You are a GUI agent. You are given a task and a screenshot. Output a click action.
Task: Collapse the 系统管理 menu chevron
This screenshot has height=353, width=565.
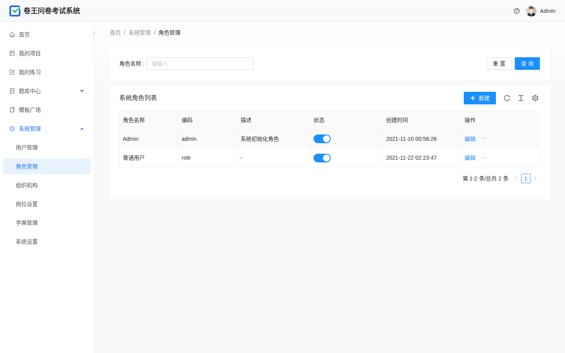pos(82,129)
